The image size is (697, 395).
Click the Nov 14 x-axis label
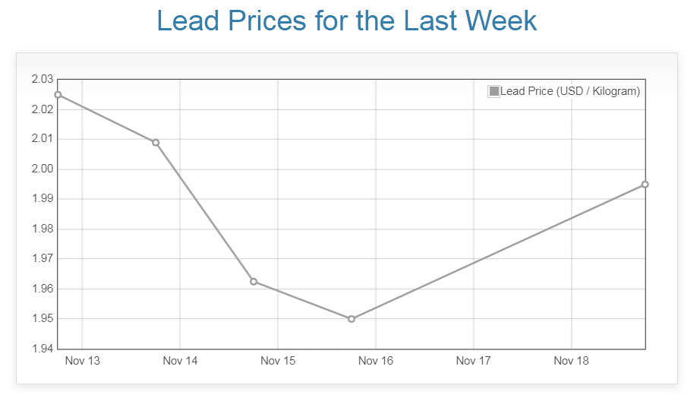pyautogui.click(x=180, y=361)
